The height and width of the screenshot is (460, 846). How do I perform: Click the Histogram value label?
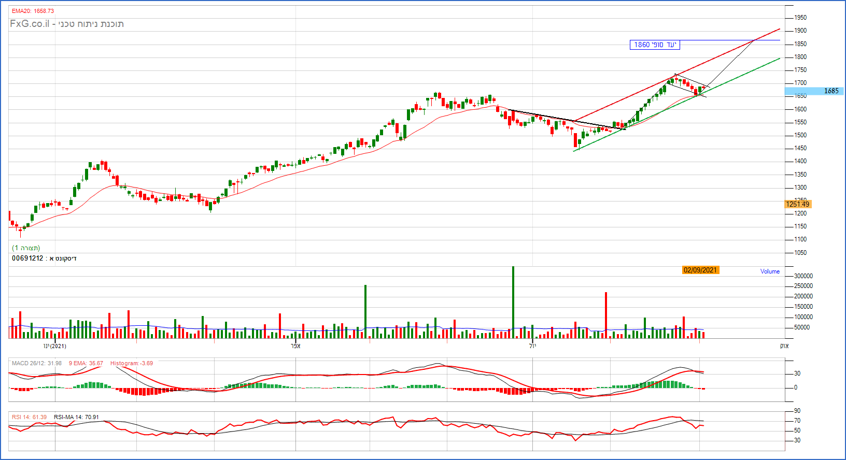(131, 363)
